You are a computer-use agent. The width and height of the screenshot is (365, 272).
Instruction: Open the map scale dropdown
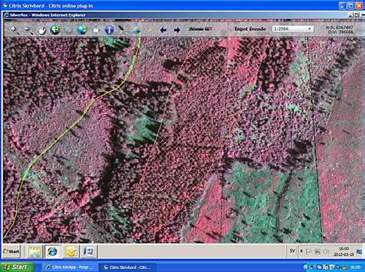pyautogui.click(x=293, y=29)
